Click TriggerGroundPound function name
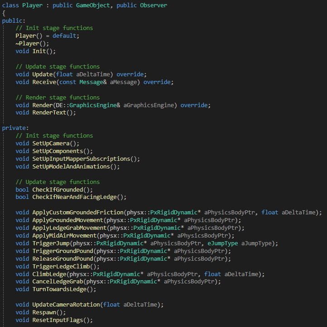Viewport: 327px width, 327px height. click(x=63, y=251)
